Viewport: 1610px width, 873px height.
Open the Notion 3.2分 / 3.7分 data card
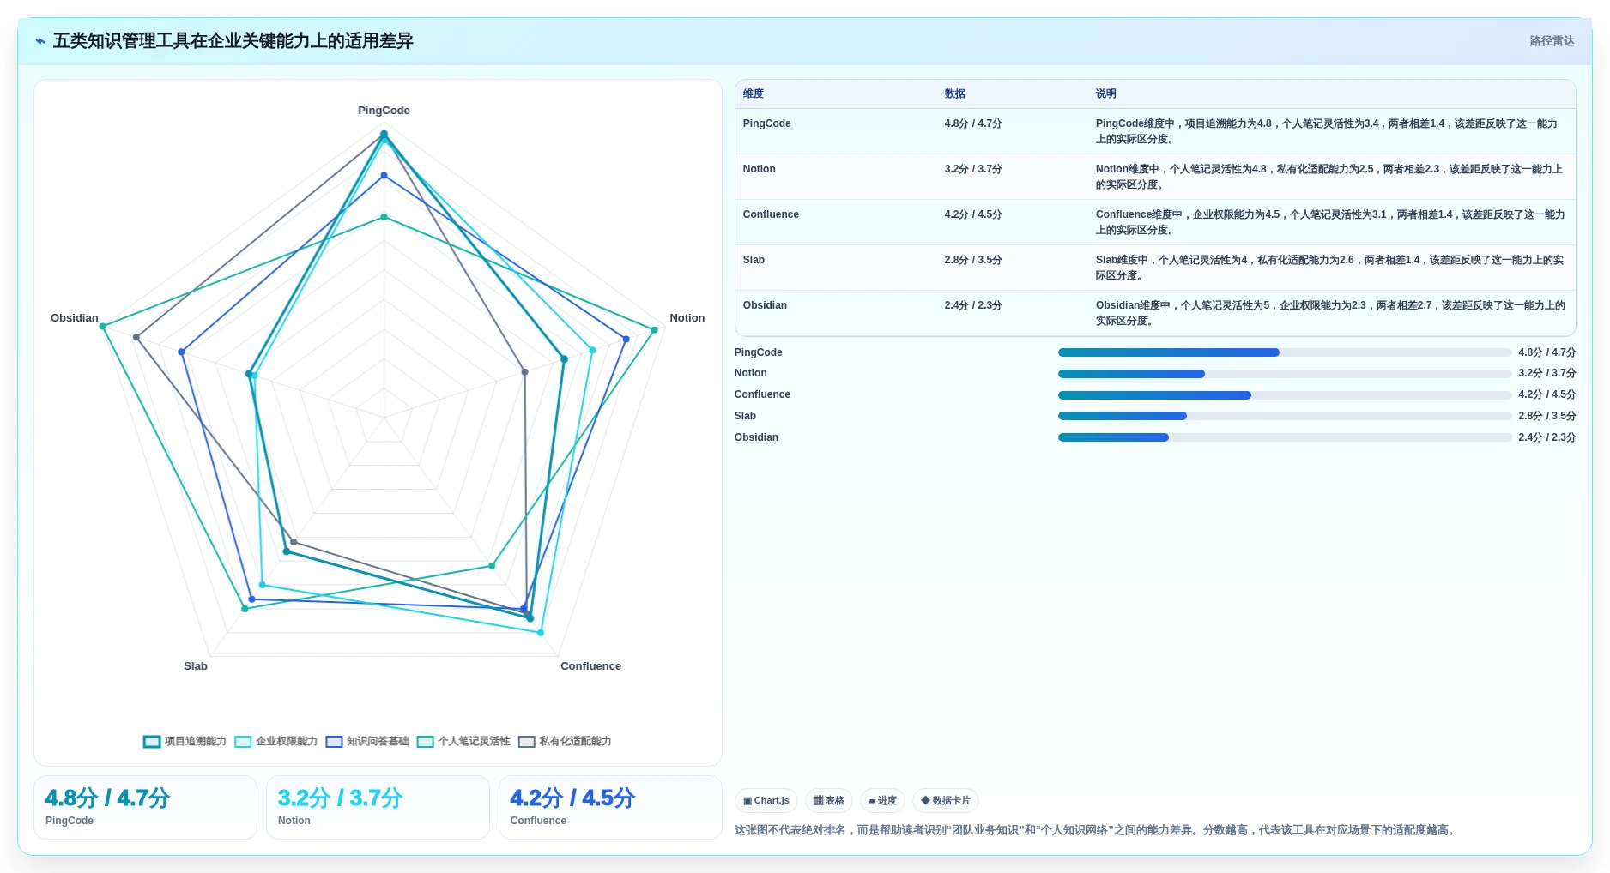click(378, 807)
